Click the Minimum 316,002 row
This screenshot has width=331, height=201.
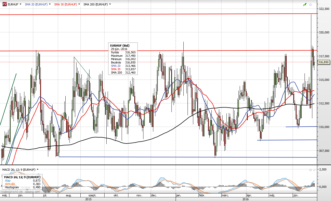[123, 59]
